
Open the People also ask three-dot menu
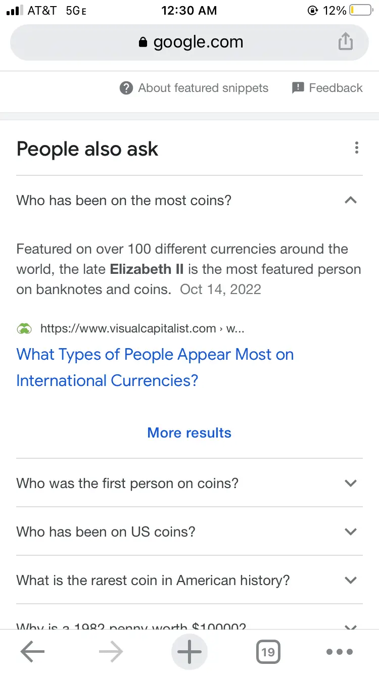(x=357, y=148)
